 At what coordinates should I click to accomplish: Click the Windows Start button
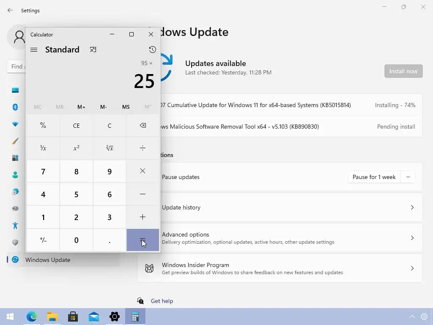pyautogui.click(x=10, y=317)
